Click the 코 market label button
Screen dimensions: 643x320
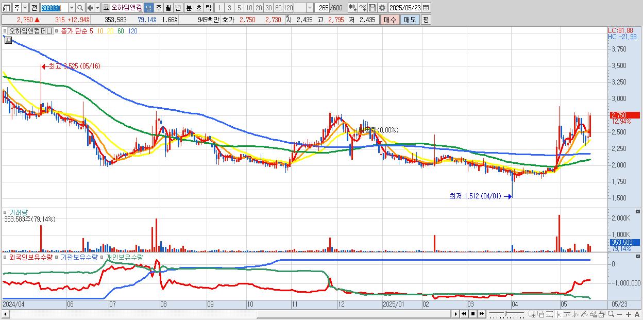click(106, 8)
